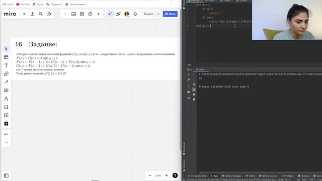
Task: Start Miro timer
Action: coord(90,14)
